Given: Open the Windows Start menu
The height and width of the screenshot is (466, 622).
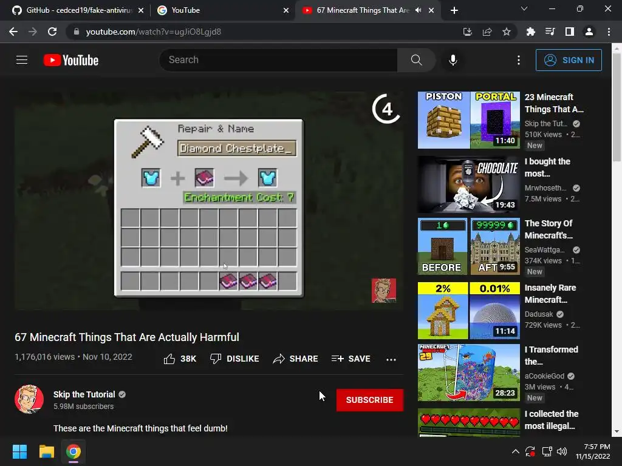Looking at the screenshot, I should 19,451.
